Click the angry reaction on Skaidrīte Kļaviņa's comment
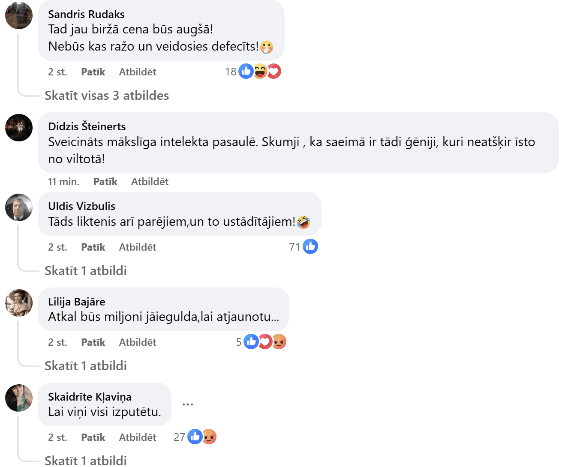Image resolution: width=577 pixels, height=467 pixels. (x=210, y=437)
